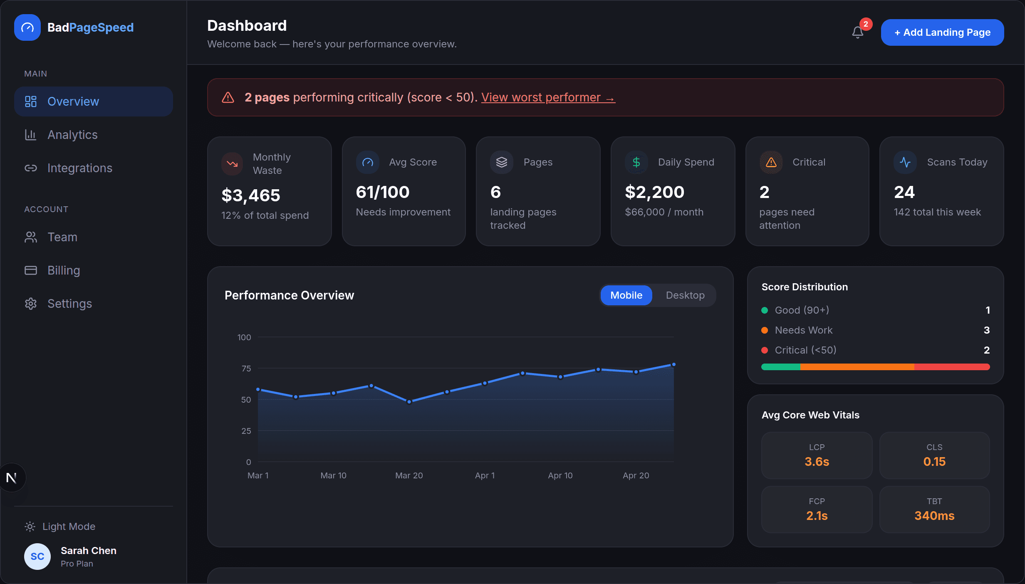This screenshot has width=1025, height=584.
Task: Click the Add Landing Page button
Action: pos(942,32)
